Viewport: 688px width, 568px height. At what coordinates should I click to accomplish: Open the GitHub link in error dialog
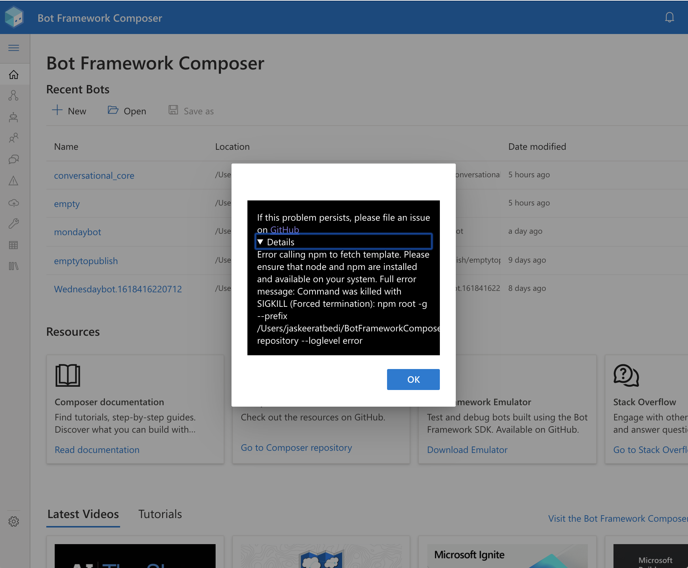tap(284, 230)
